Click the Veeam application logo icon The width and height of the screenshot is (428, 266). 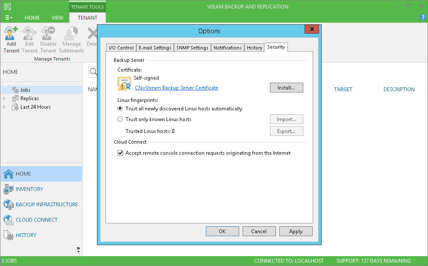point(7,6)
